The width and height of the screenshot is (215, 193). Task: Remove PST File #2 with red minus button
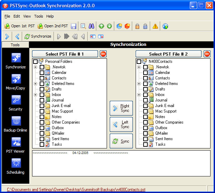tap(207, 54)
